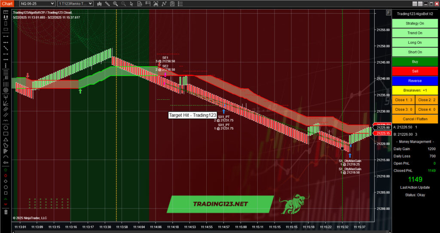Click the red Sell button
This screenshot has height=233, width=440.
[415, 71]
